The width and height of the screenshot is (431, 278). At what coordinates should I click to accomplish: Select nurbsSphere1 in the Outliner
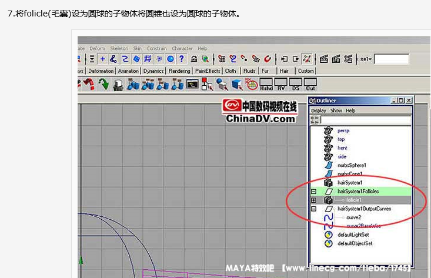coord(352,166)
